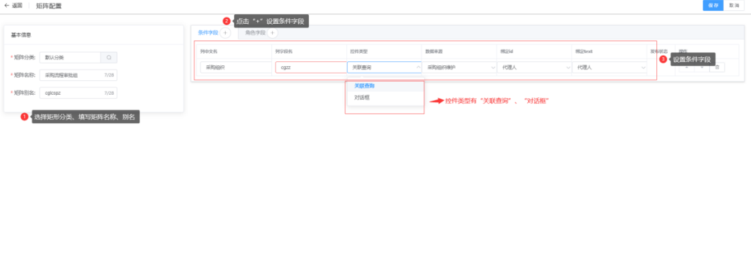
Task: Click the 矩阵分类 field showing 默认分类
Action: (70, 57)
